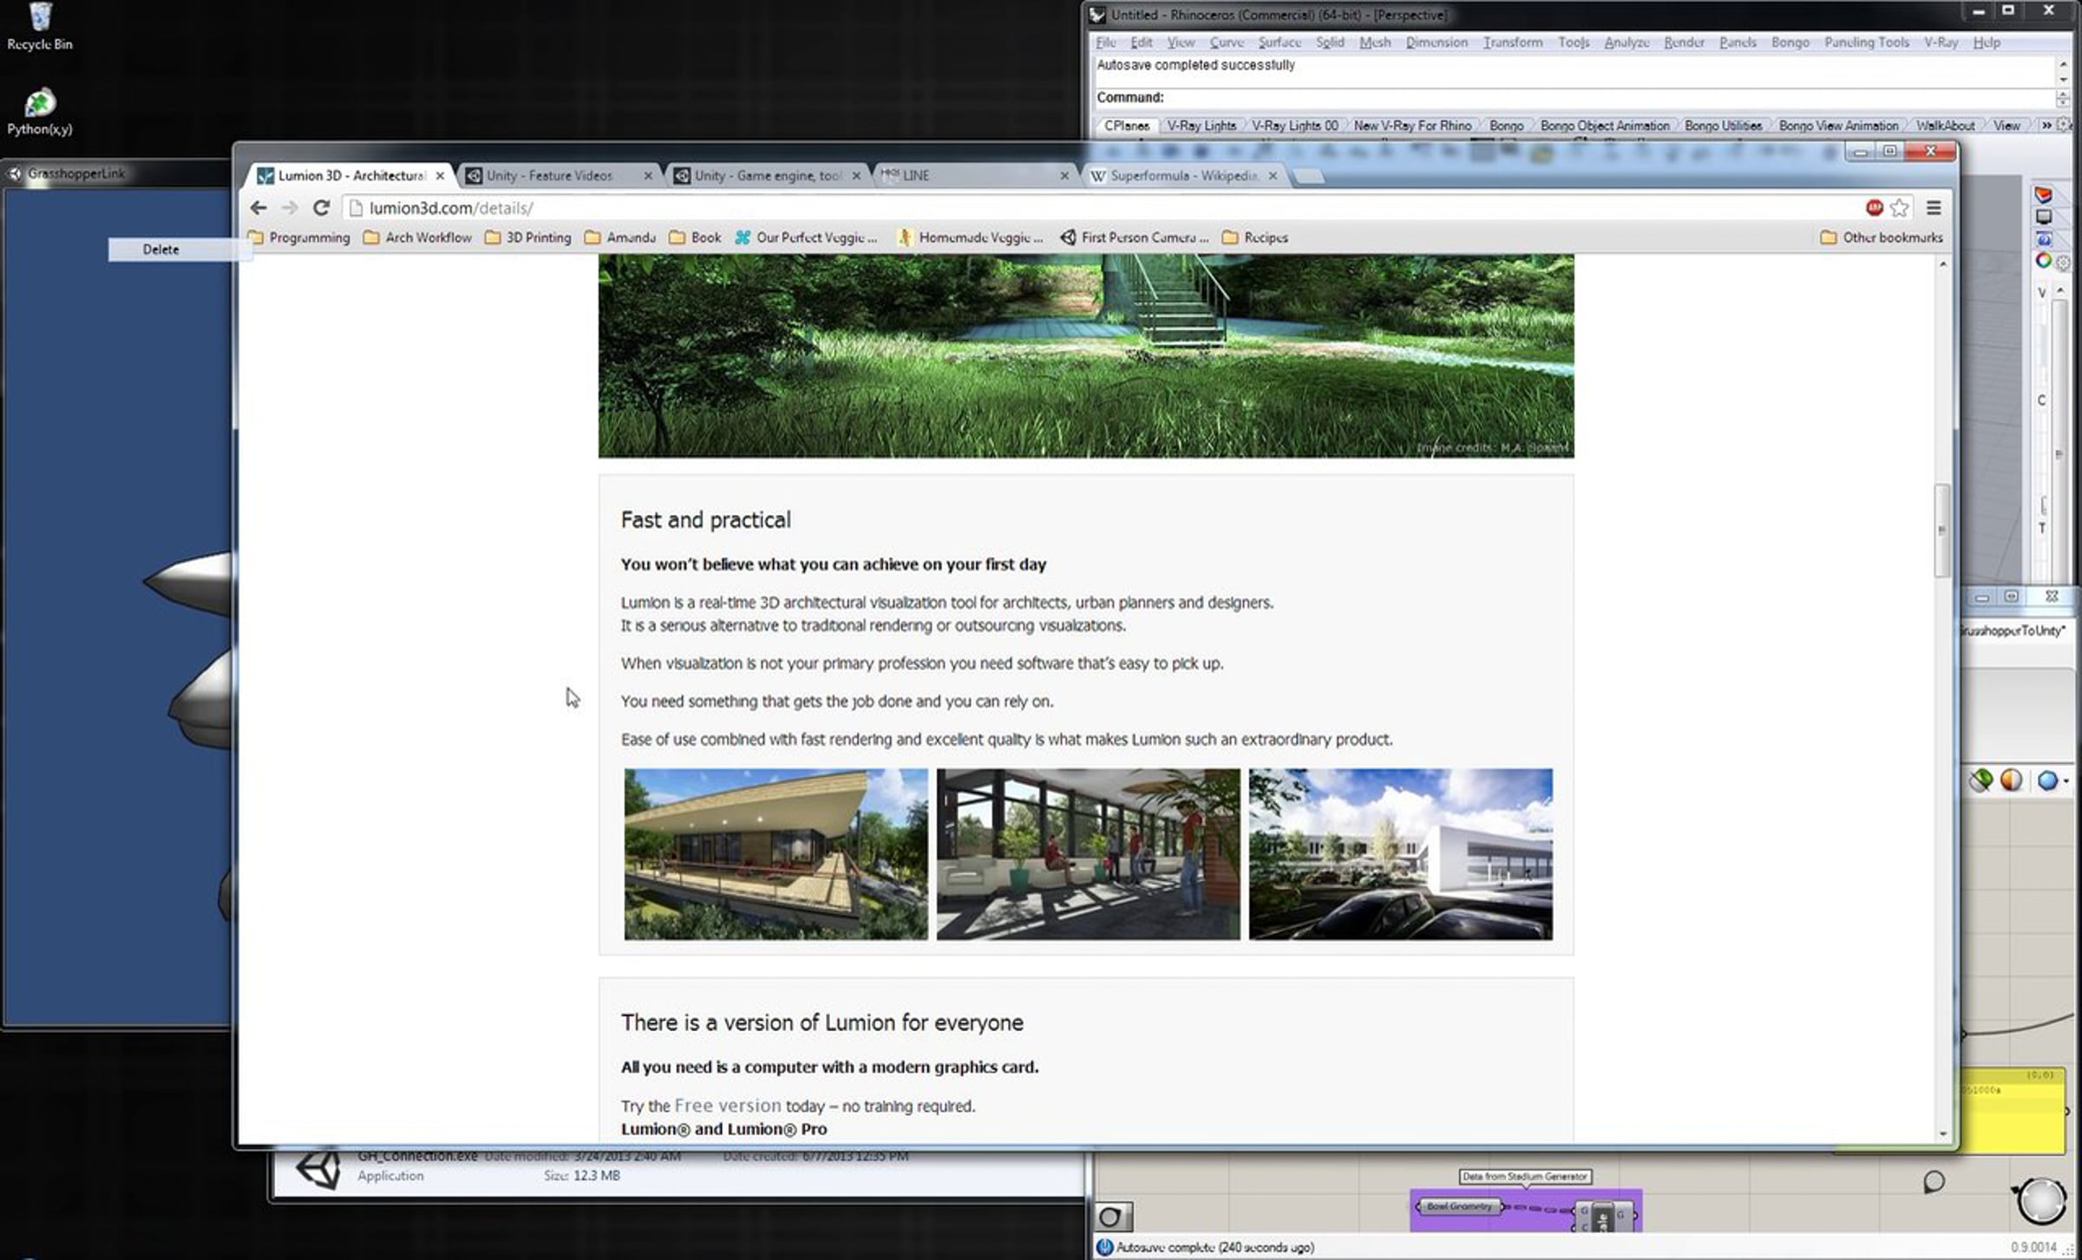Click the Grasshopper green preview sphere icon
The image size is (2082, 1260).
pos(1981,780)
